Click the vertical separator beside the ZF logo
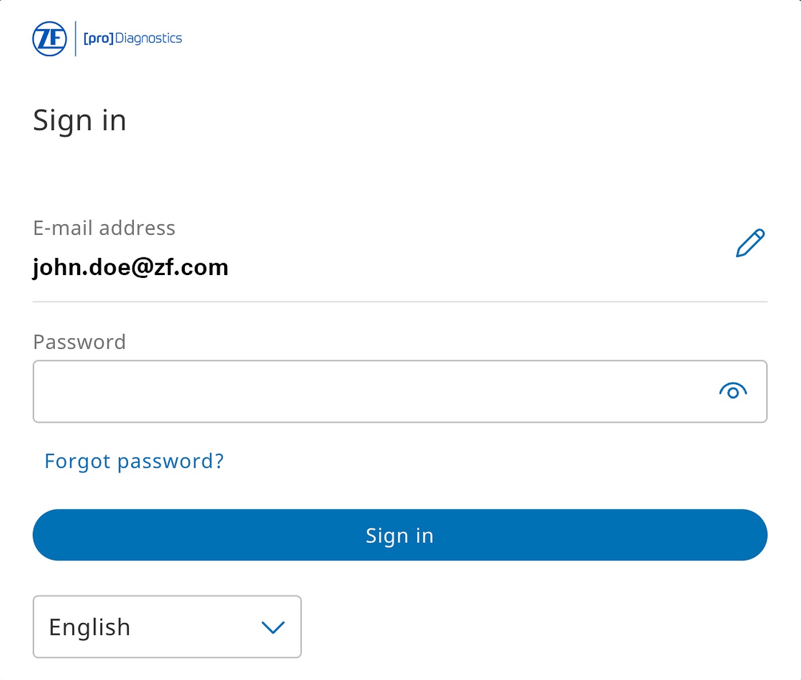This screenshot has height=680, width=801. pyautogui.click(x=76, y=39)
